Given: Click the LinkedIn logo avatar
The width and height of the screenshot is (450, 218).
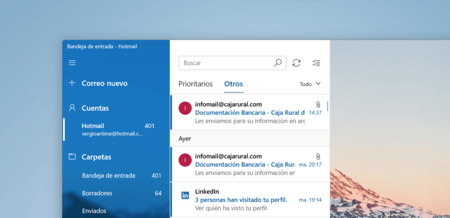Looking at the screenshot, I should (185, 195).
